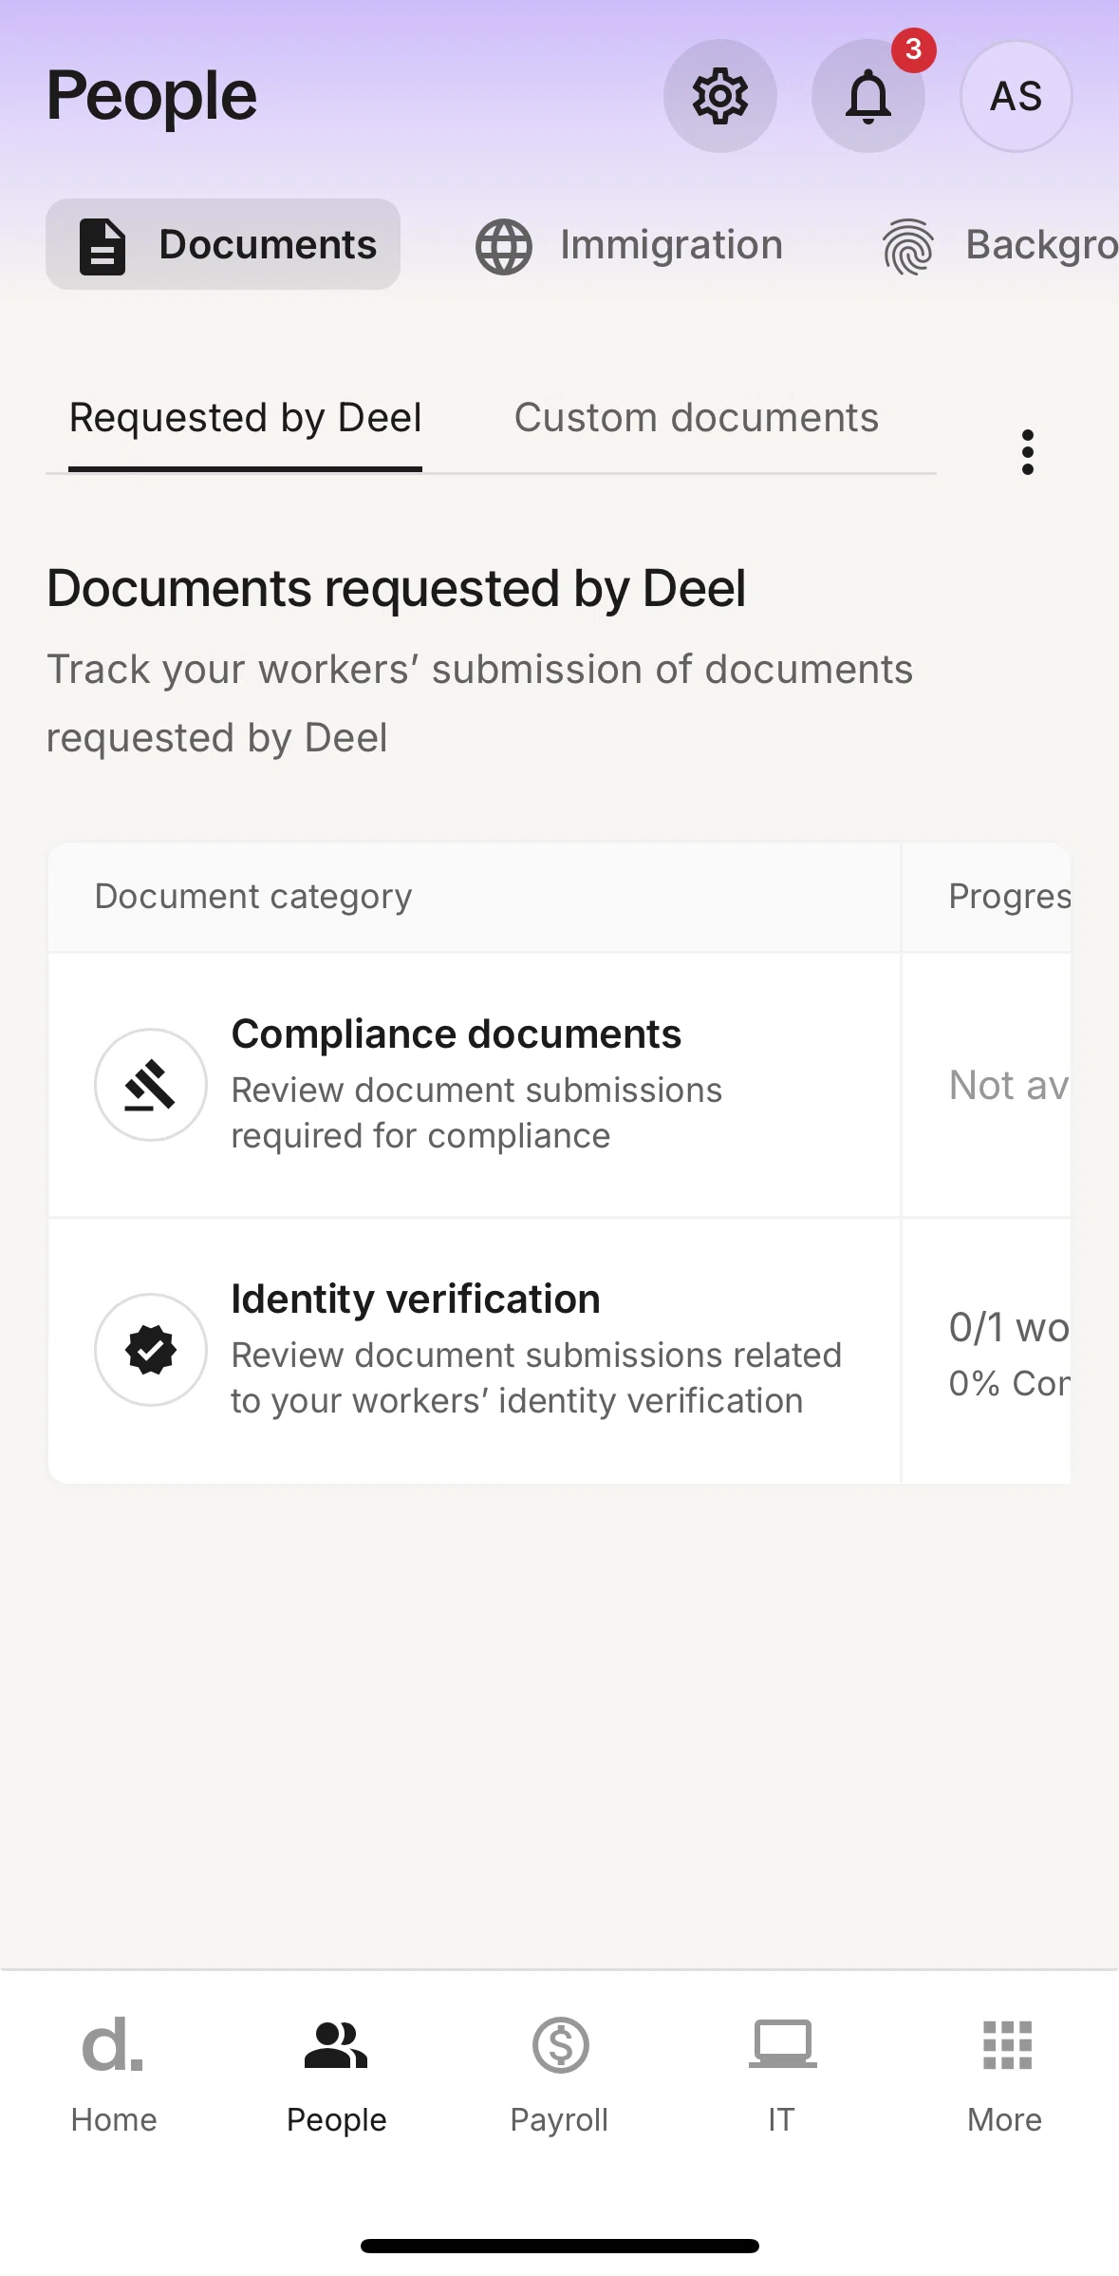
Task: Click the verified badge icon for Identity verification
Action: (x=151, y=1350)
